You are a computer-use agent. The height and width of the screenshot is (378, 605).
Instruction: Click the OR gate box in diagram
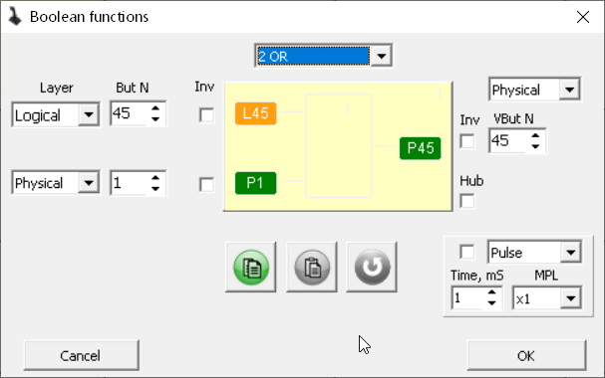[339, 146]
